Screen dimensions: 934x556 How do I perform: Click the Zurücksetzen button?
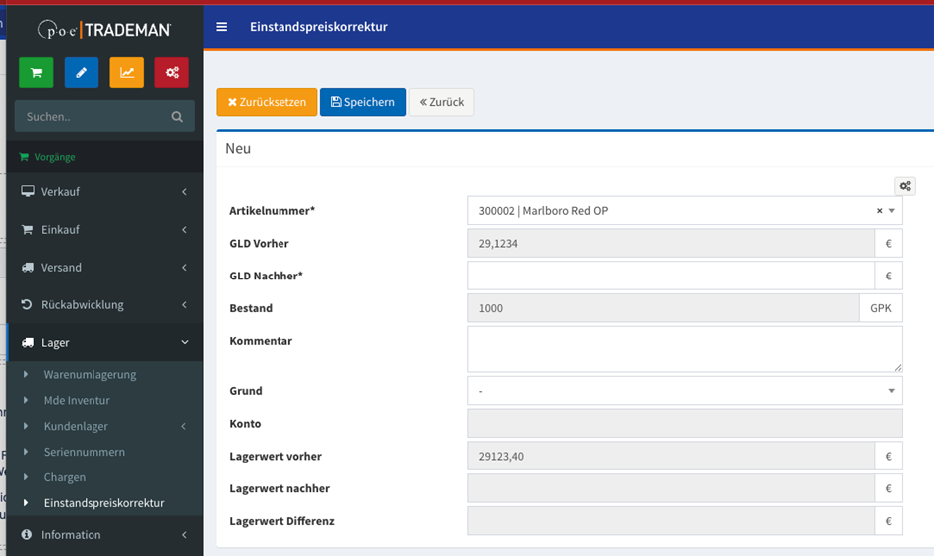[267, 101]
